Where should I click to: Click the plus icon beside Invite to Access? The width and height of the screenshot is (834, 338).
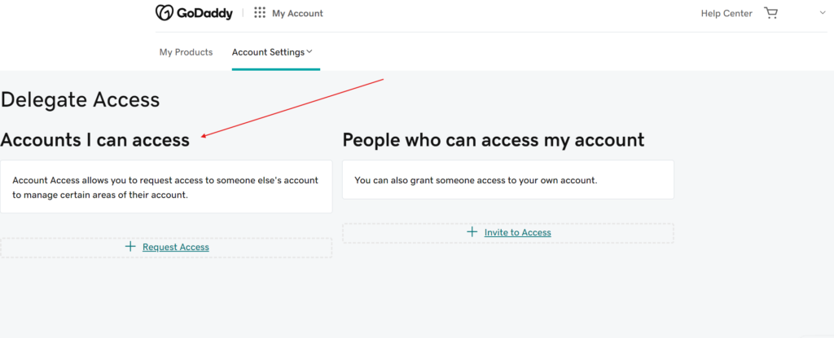(x=472, y=232)
